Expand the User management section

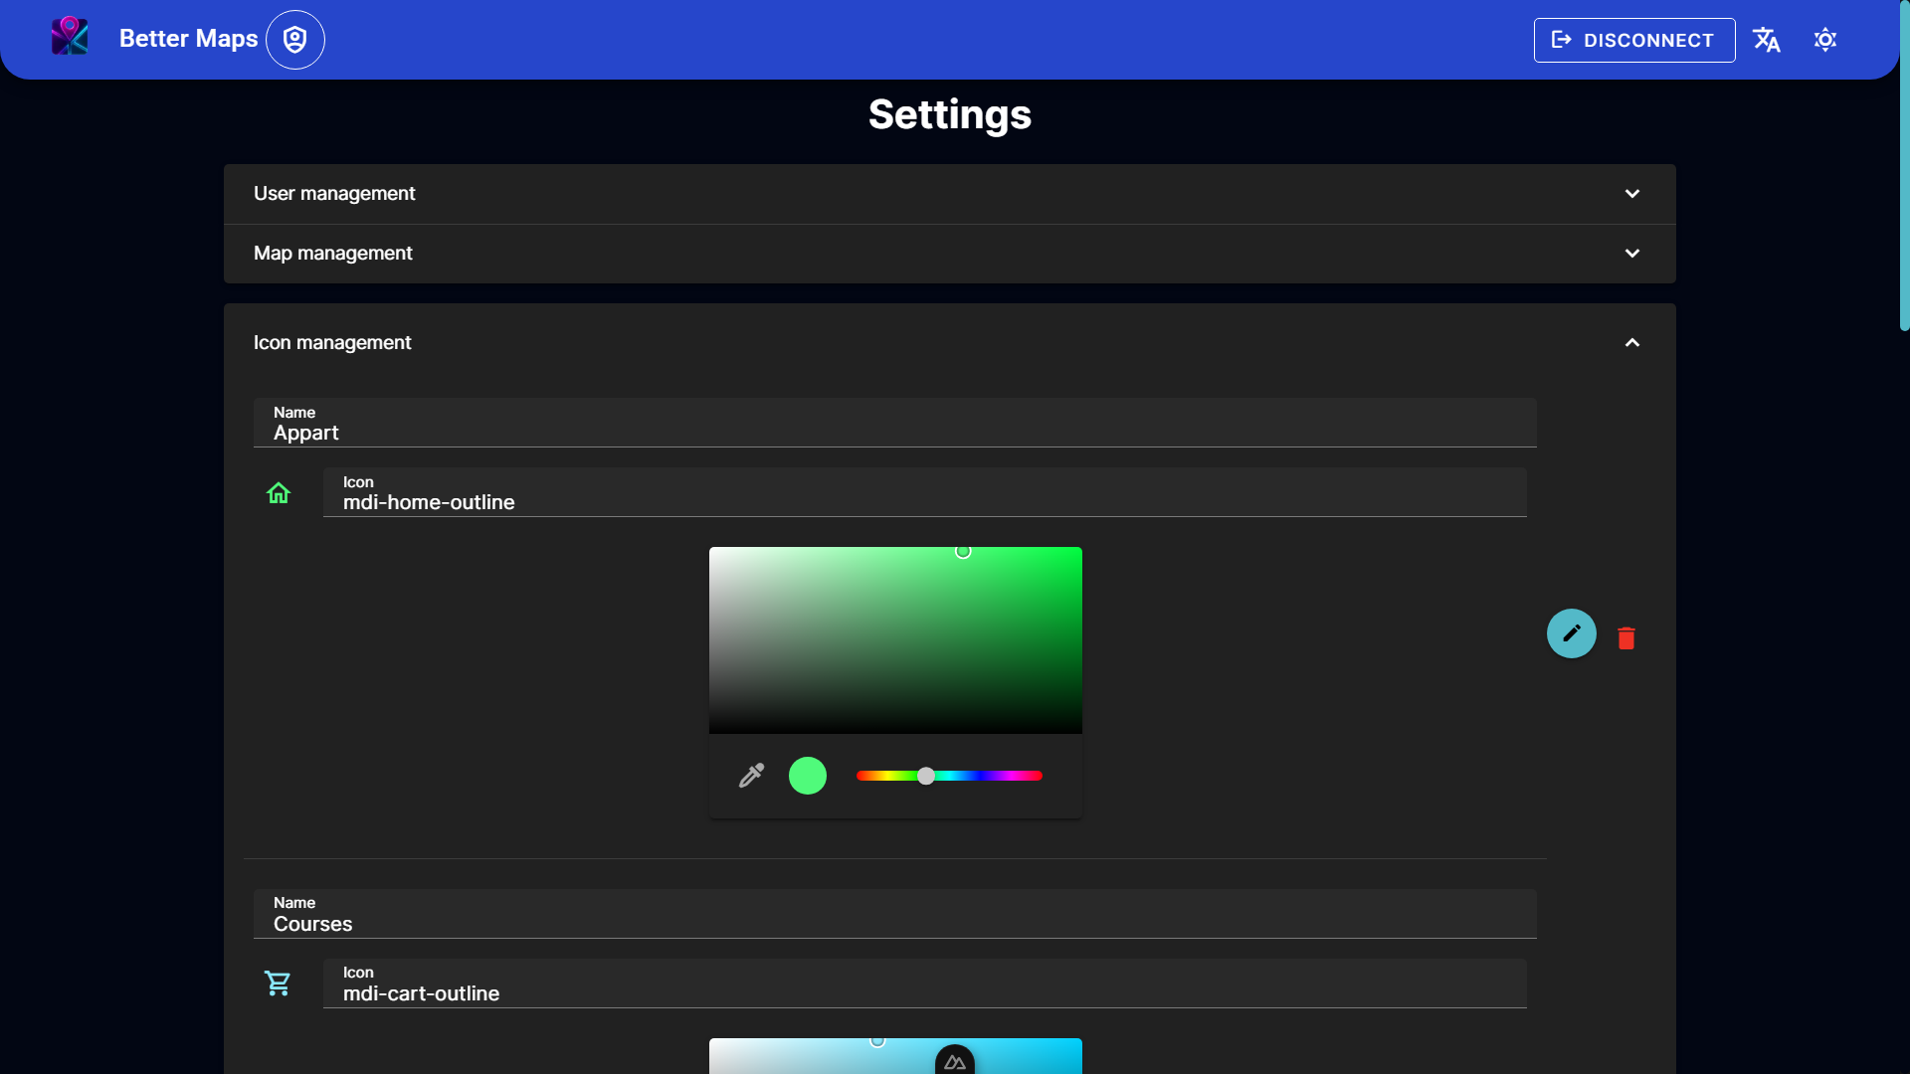click(949, 194)
